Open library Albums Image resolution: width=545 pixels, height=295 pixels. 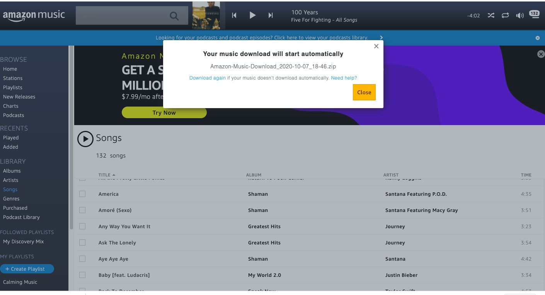tap(12, 171)
